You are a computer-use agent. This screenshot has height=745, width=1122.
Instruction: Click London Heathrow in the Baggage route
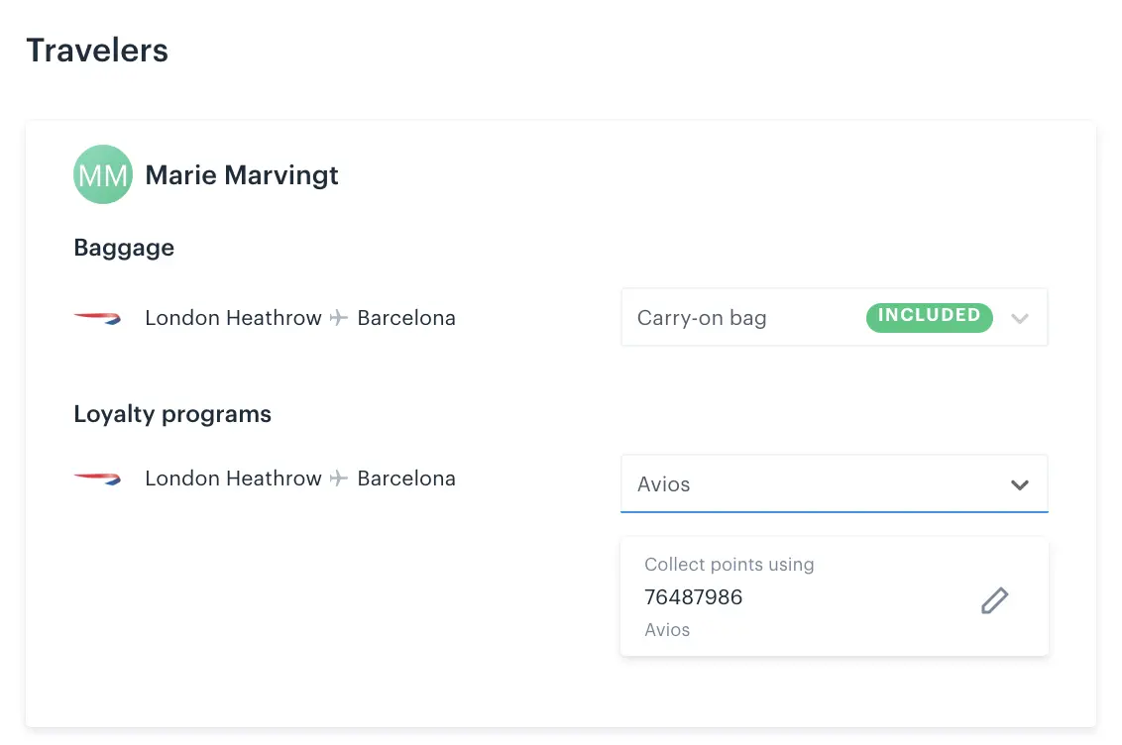[x=233, y=317]
